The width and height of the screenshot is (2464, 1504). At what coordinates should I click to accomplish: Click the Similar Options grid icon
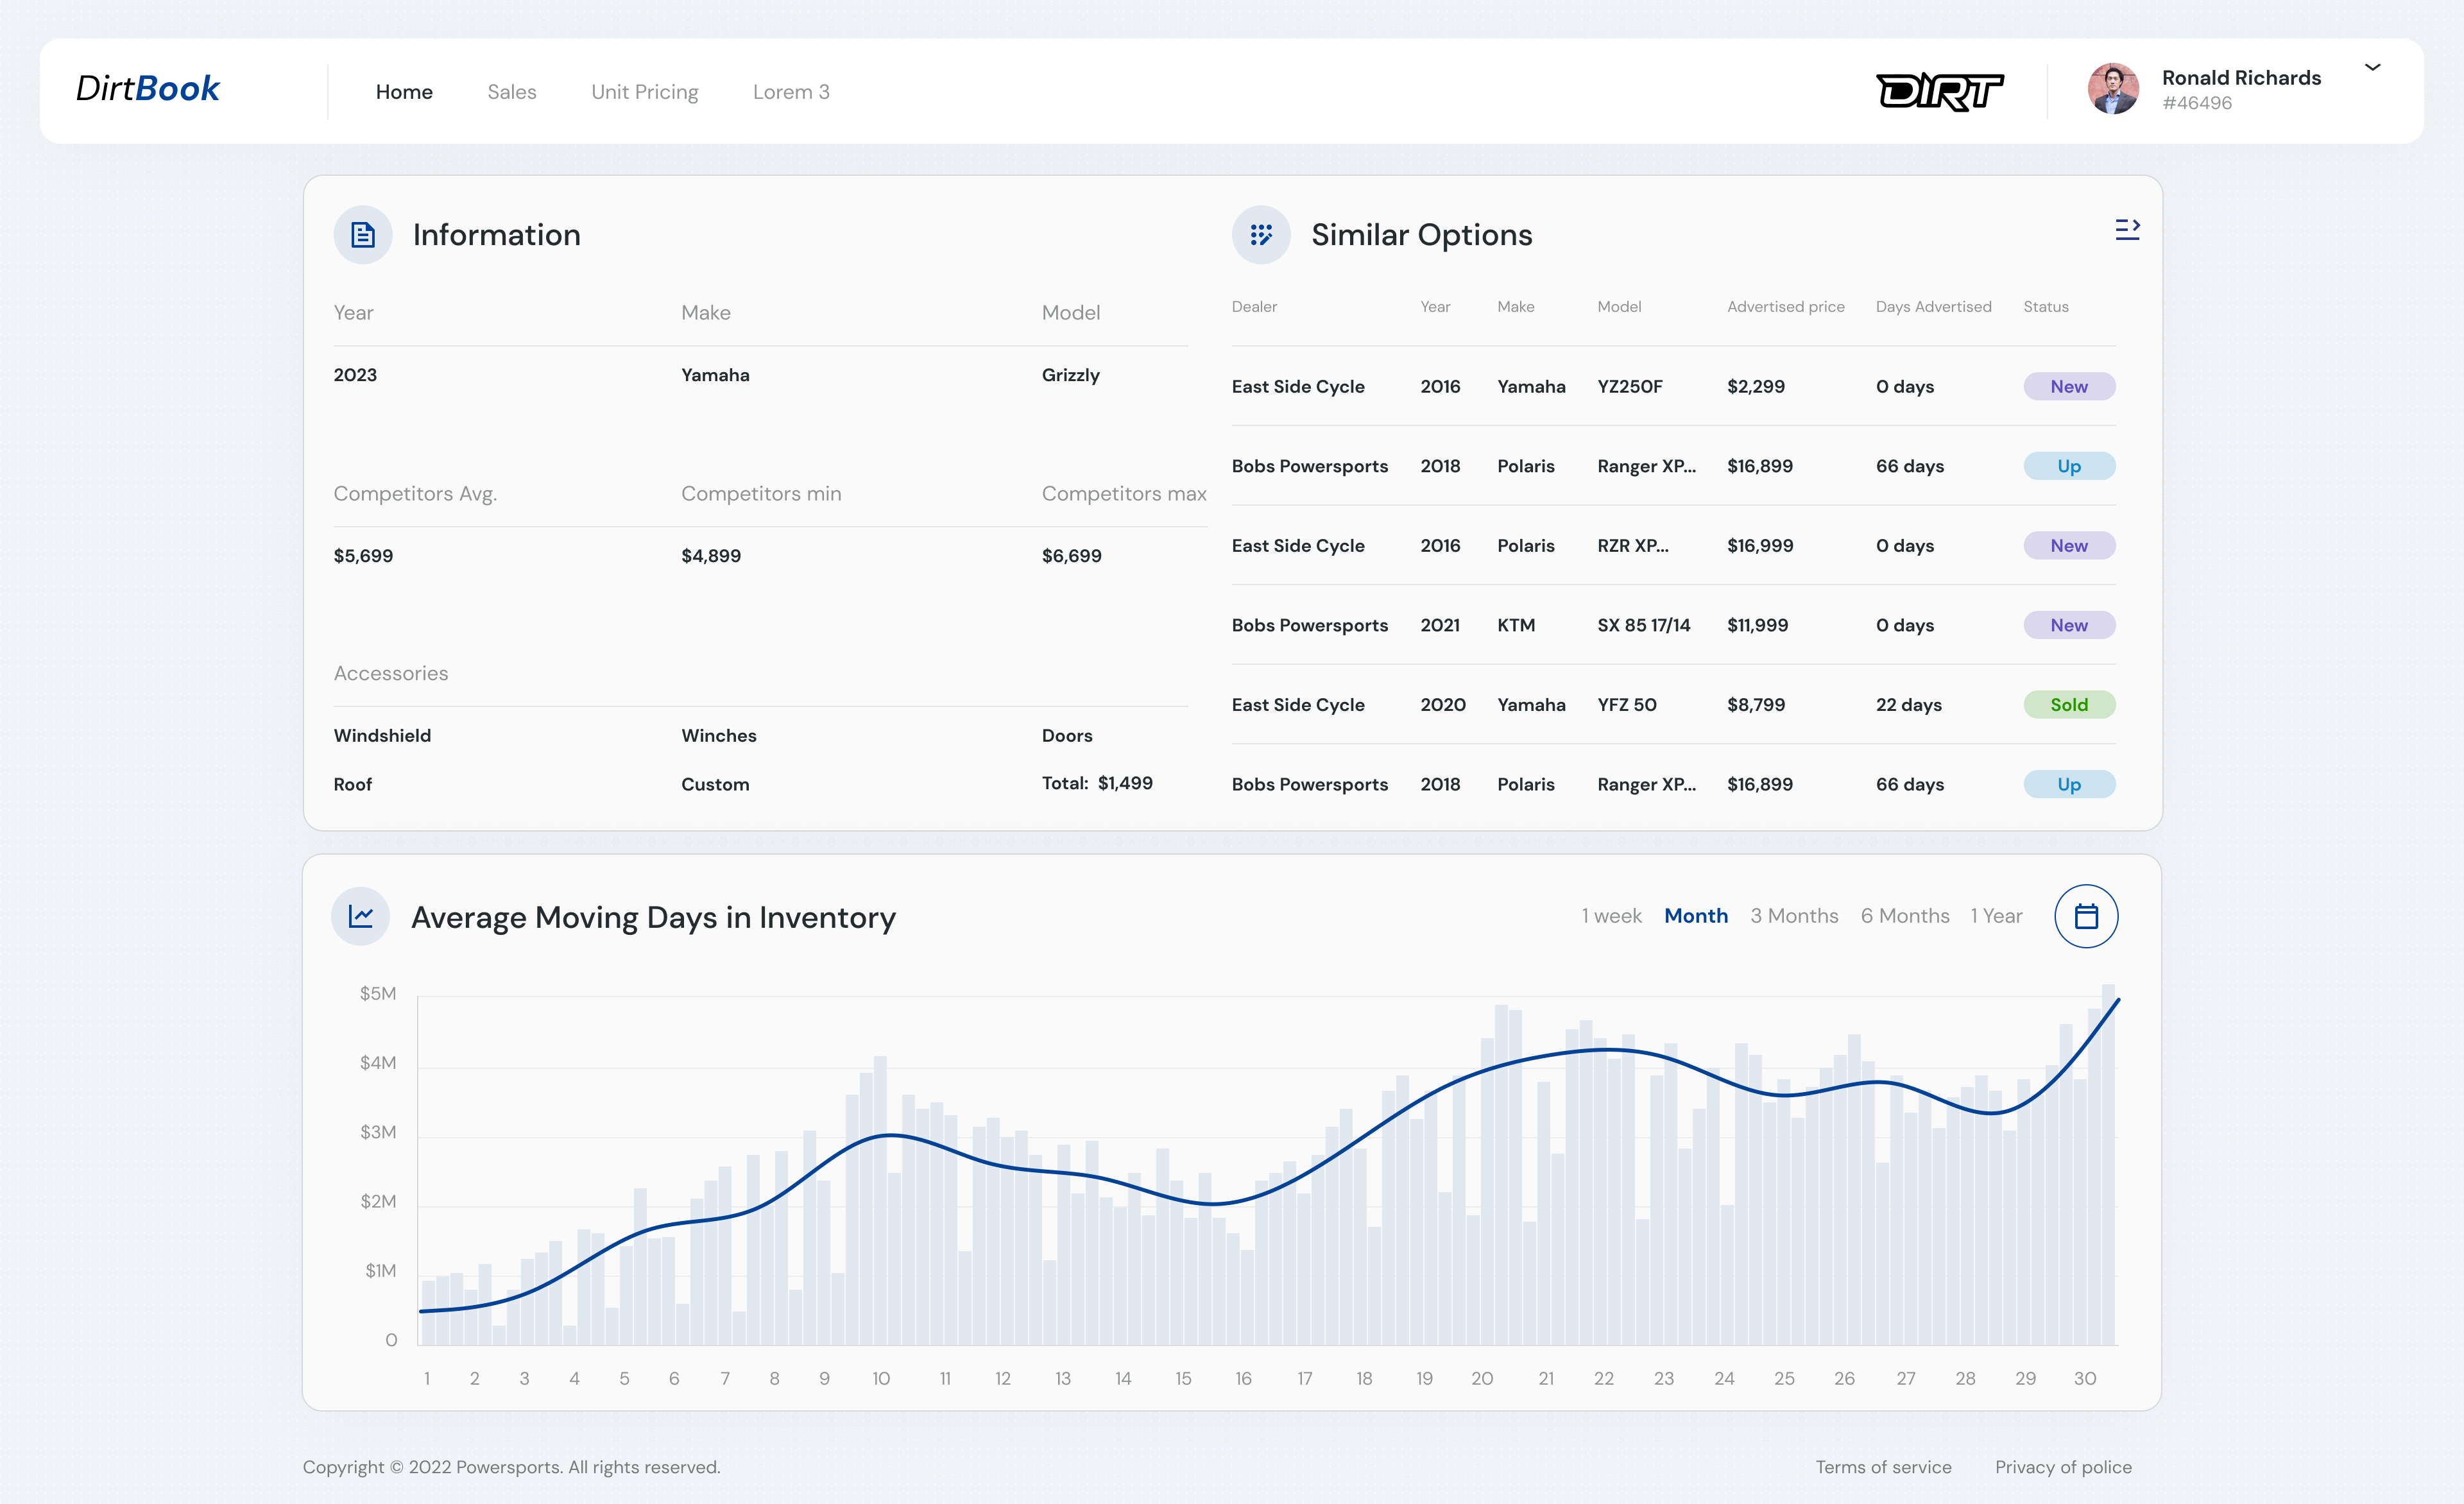[1261, 235]
